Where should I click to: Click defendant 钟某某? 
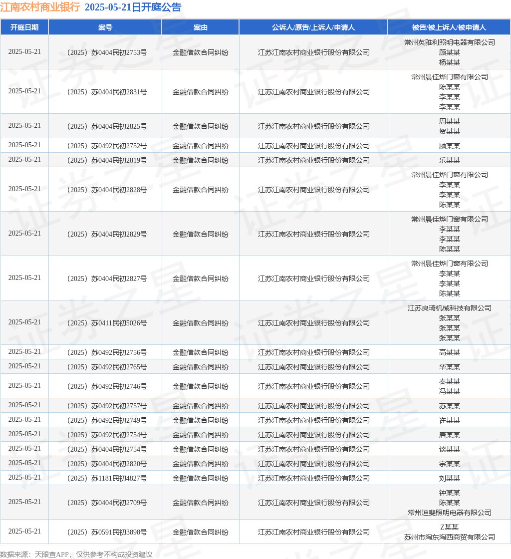point(449,493)
